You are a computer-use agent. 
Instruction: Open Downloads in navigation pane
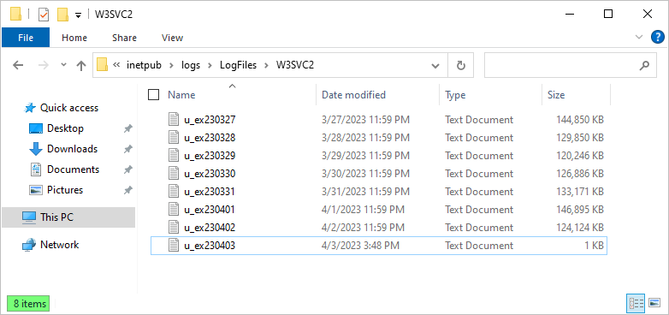coord(72,149)
